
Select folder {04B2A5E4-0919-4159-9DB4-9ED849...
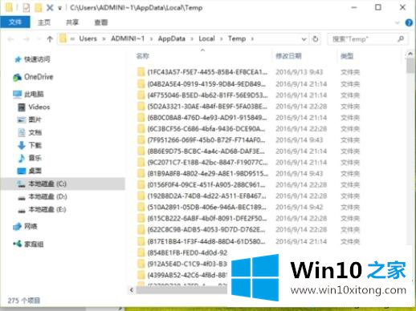tap(206, 84)
